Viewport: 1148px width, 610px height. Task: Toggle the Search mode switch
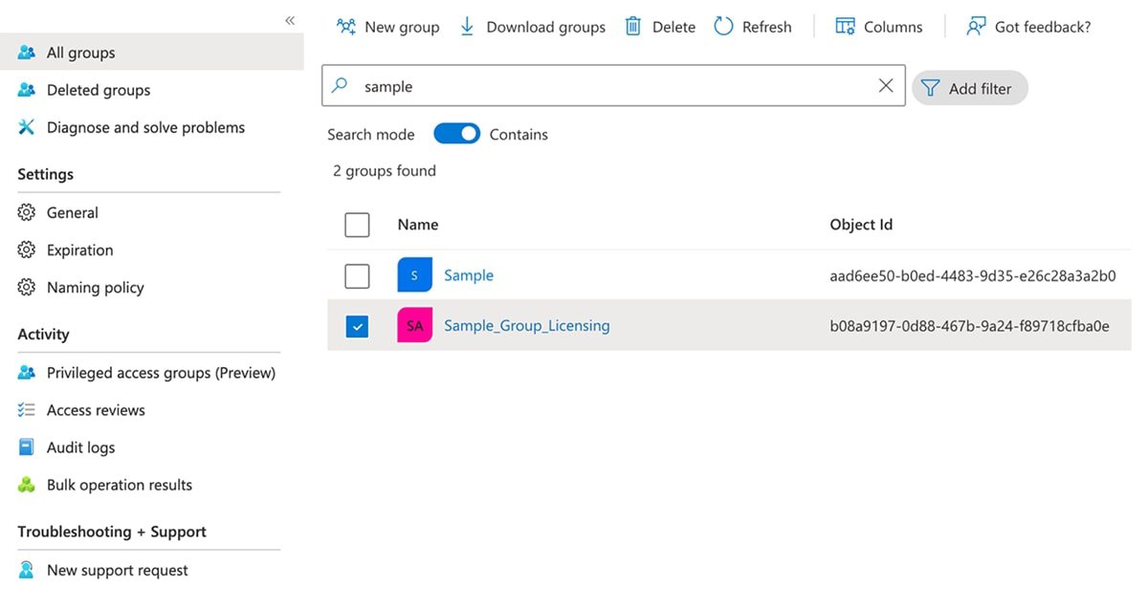click(x=456, y=133)
